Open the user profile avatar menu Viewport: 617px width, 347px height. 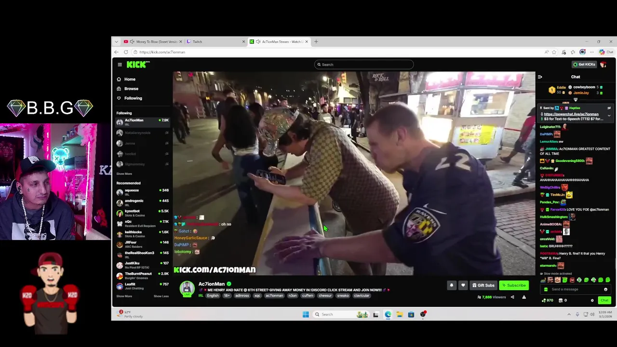(604, 65)
